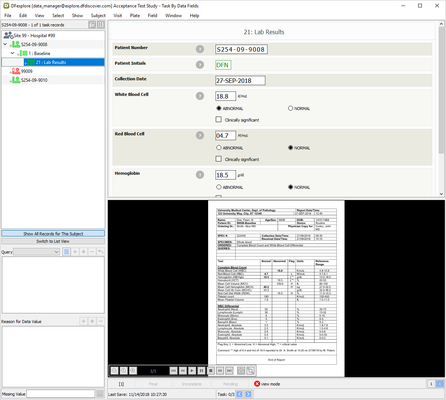Go to next task with right arrow
The width and height of the screenshot is (446, 400).
click(248, 394)
